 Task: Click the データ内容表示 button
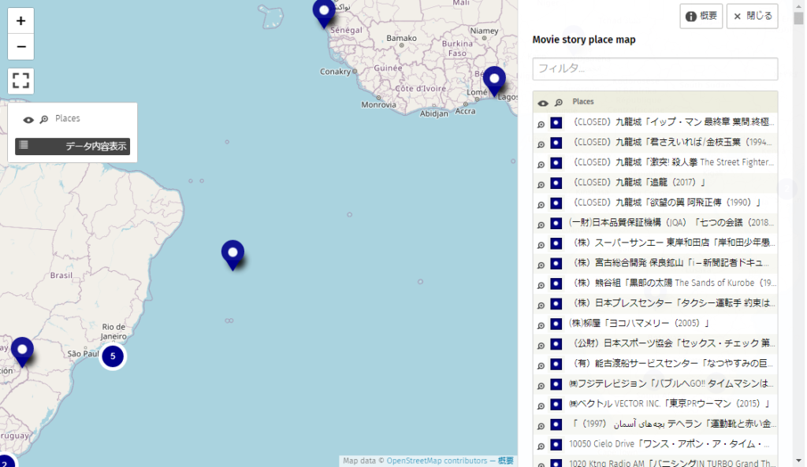pos(73,146)
